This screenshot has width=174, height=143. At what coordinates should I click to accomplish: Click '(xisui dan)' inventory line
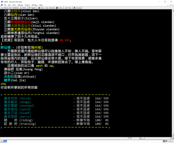click(x=22, y=11)
